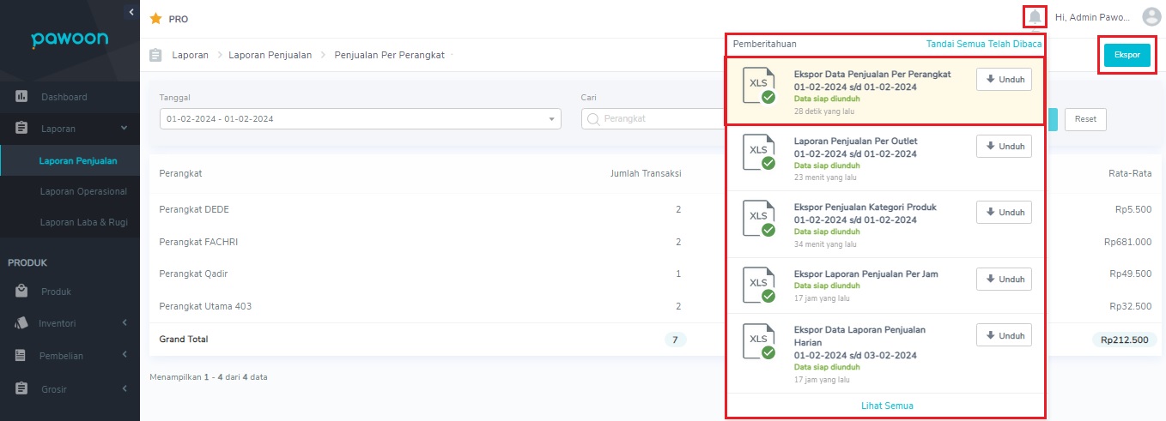
Task: Click the Laporan clipboard icon in sidebar
Action: pos(22,128)
